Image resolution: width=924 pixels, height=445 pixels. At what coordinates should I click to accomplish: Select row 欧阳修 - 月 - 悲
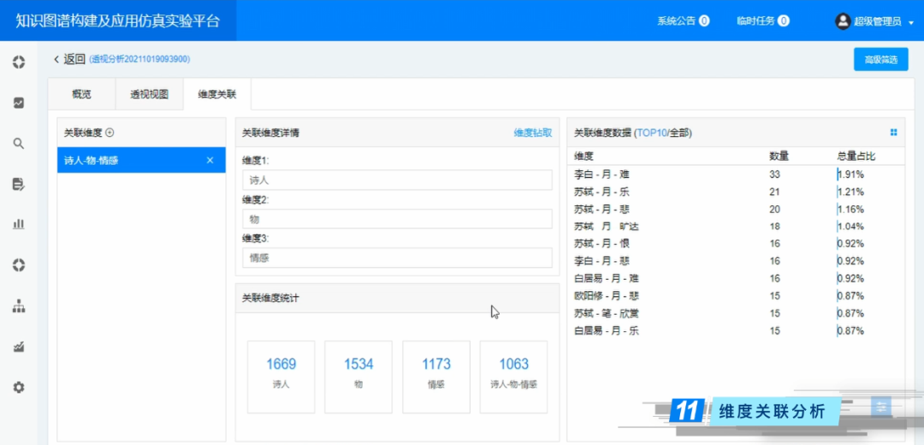736,296
